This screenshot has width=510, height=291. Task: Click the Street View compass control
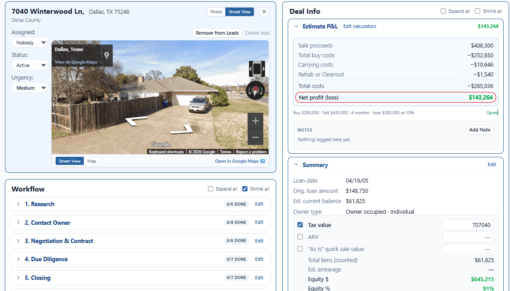(x=255, y=91)
